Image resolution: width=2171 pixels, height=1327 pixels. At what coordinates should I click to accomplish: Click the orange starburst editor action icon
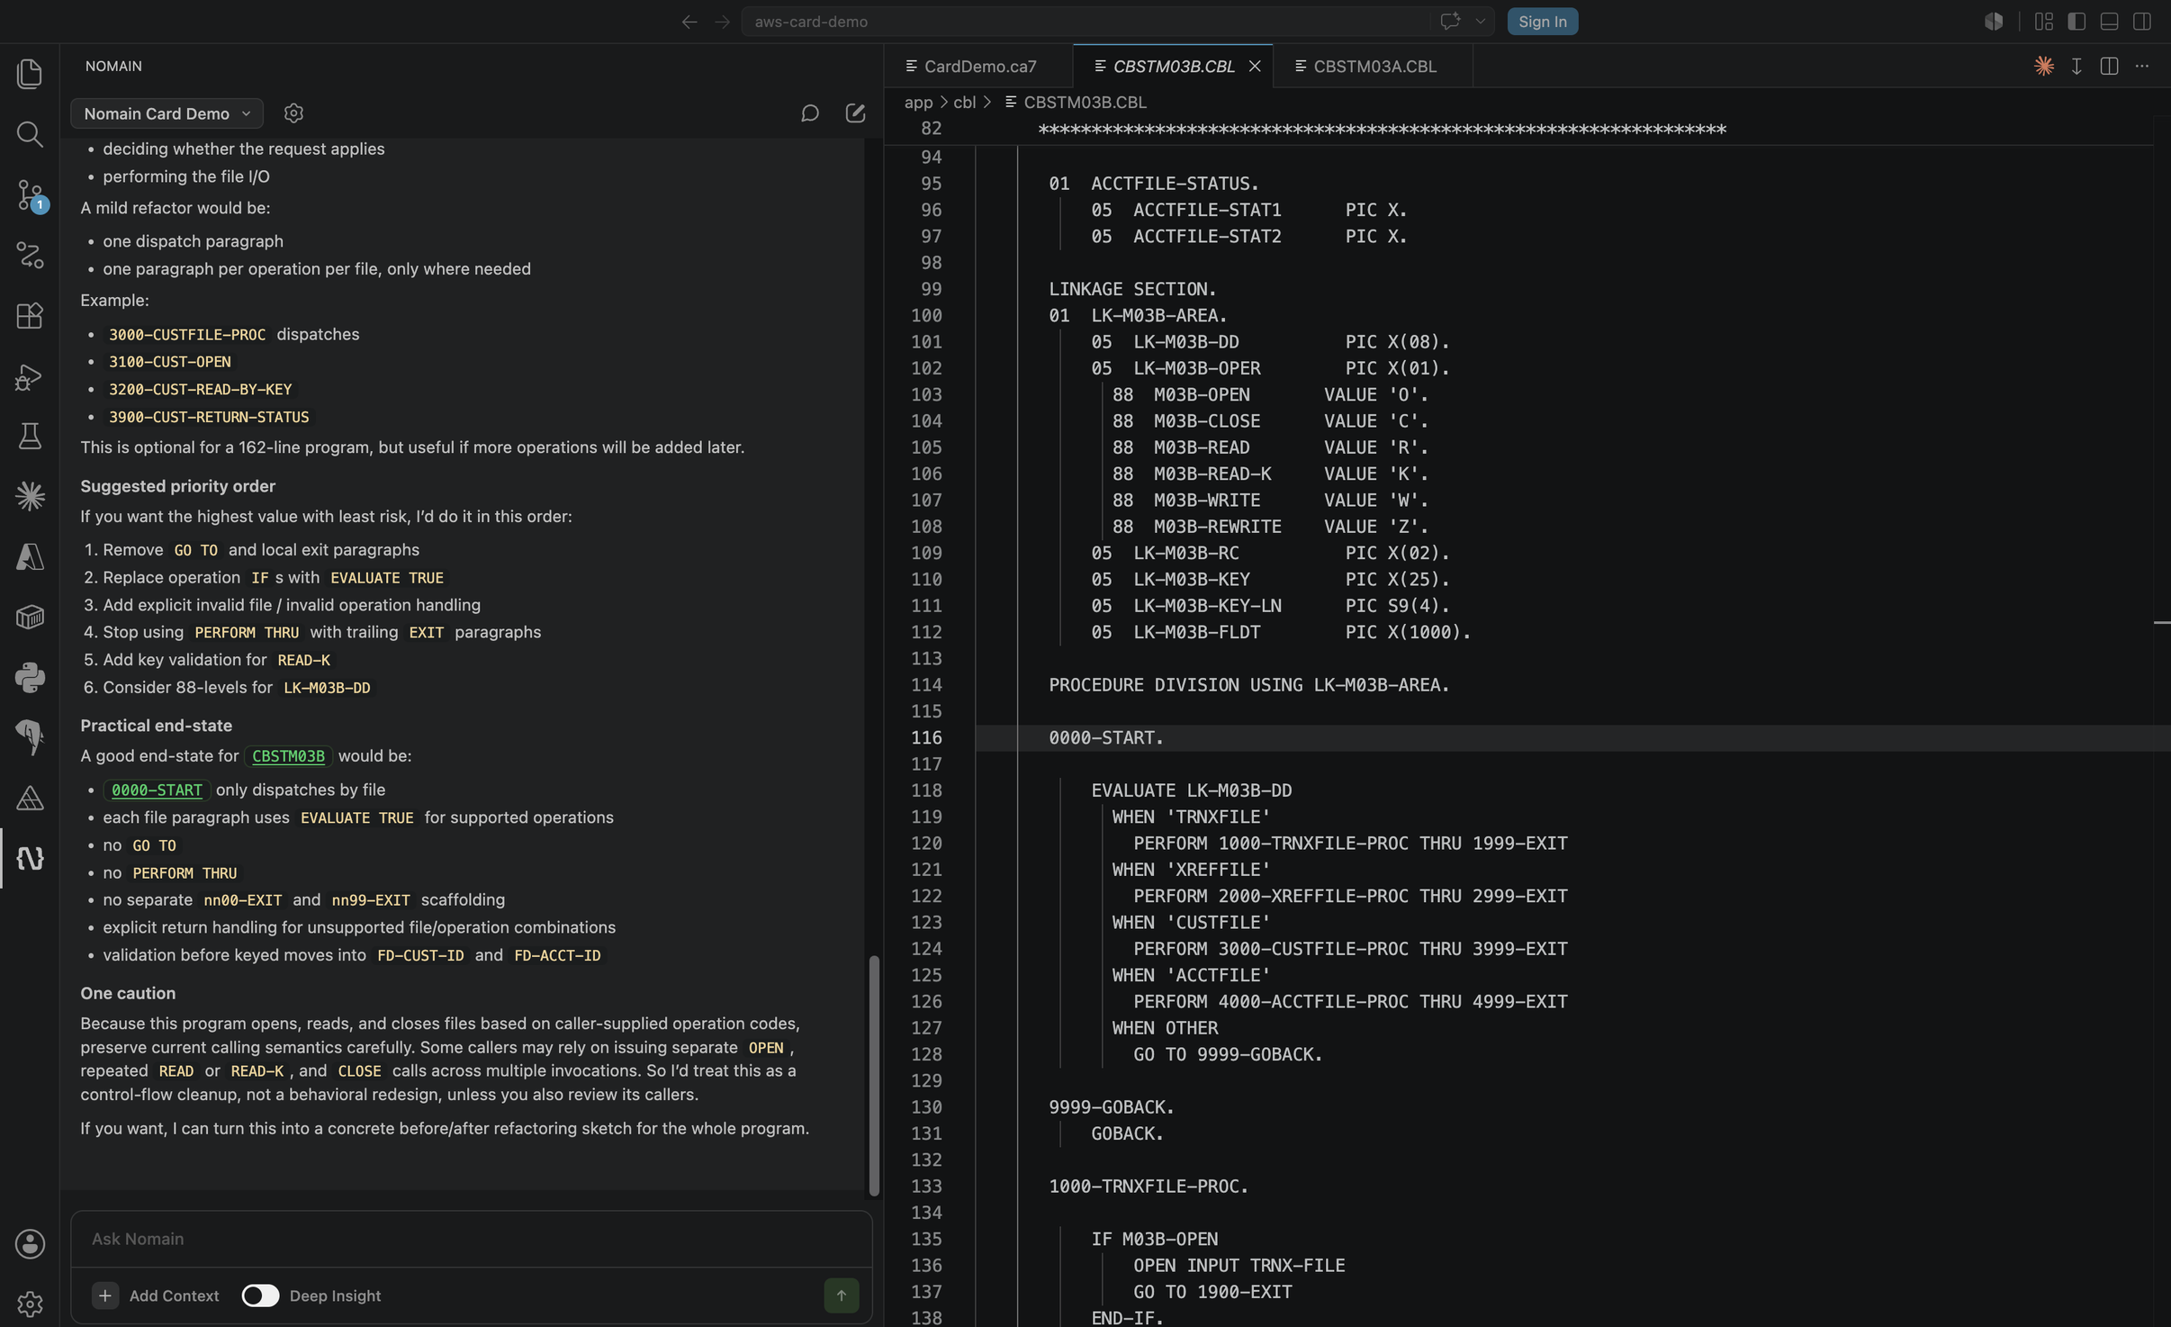[x=2044, y=66]
